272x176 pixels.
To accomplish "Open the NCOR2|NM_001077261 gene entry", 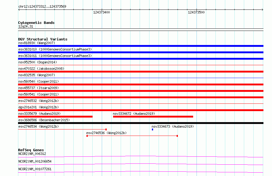I will click(x=35, y=169).
